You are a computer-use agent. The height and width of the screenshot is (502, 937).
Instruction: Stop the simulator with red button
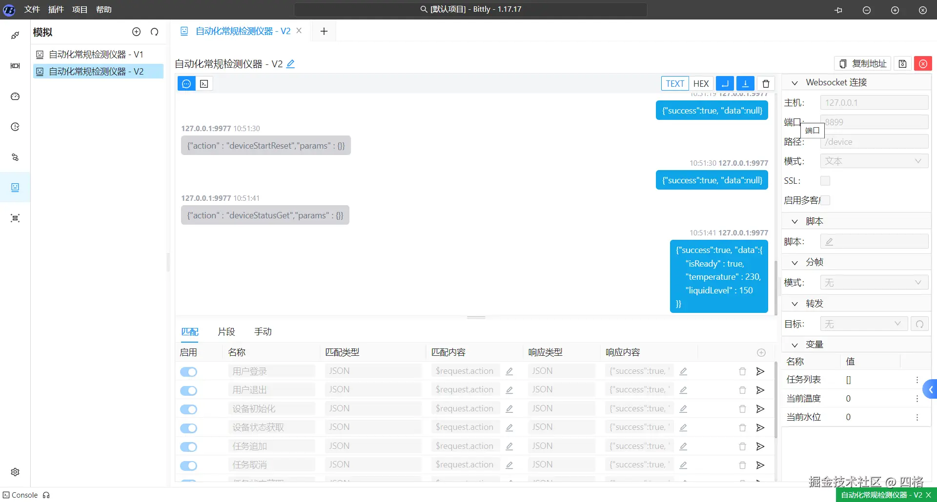coord(923,64)
